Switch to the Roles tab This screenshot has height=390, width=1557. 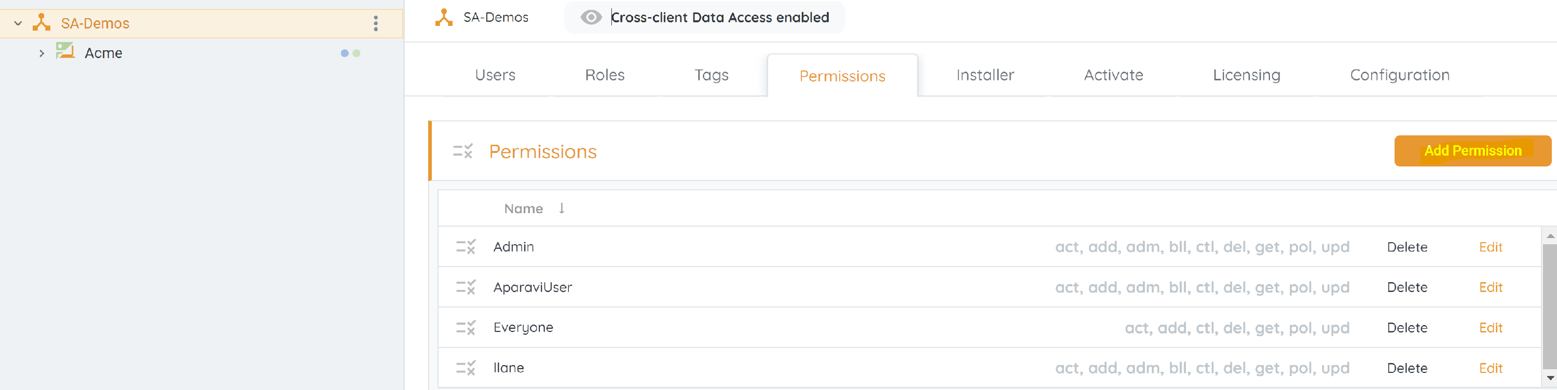[x=604, y=75]
